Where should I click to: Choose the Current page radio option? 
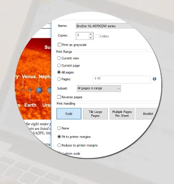(x=59, y=66)
